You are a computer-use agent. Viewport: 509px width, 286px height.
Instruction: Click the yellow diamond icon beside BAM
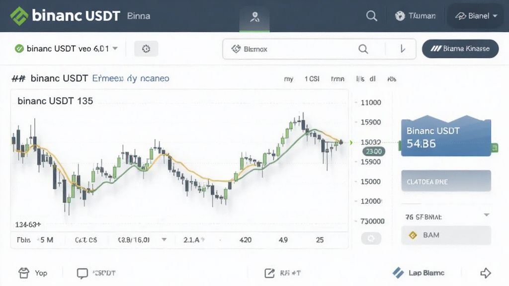[413, 235]
